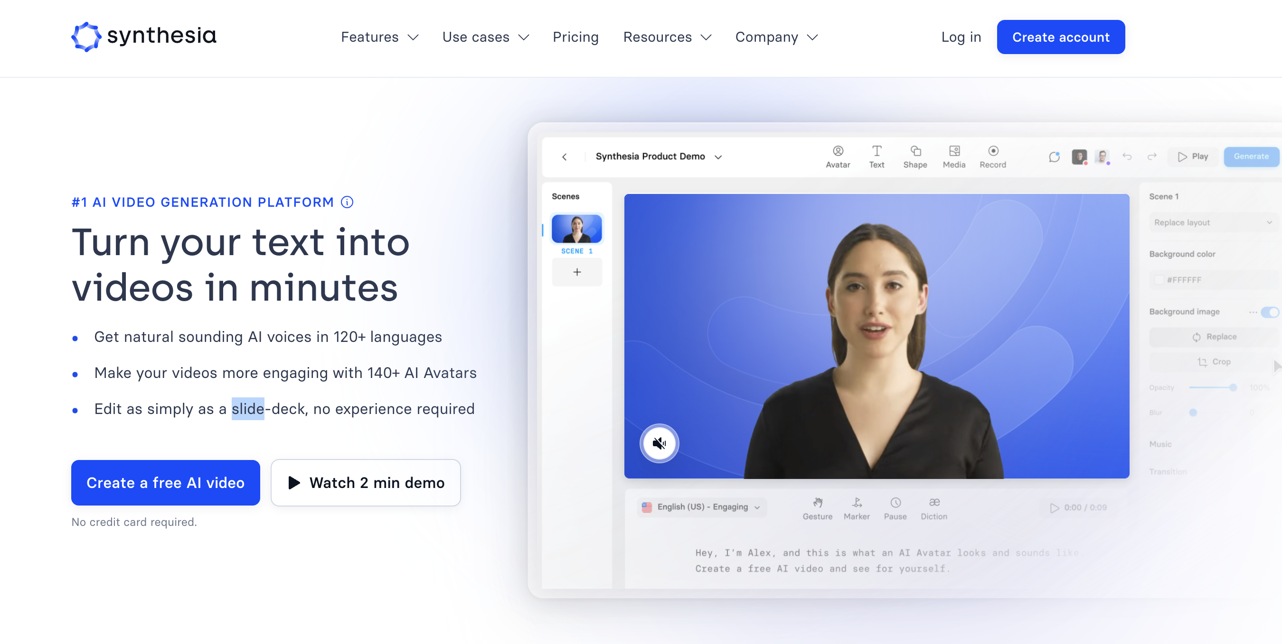Open the Pricing page

coord(575,37)
